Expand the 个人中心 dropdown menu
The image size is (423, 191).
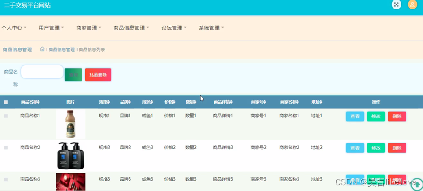pyautogui.click(x=14, y=28)
